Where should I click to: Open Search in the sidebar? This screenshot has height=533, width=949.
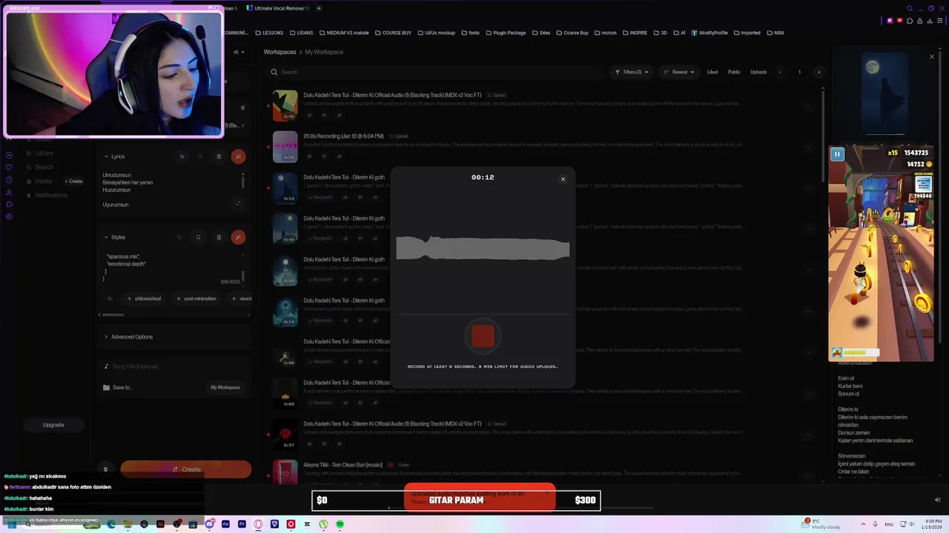pos(44,167)
